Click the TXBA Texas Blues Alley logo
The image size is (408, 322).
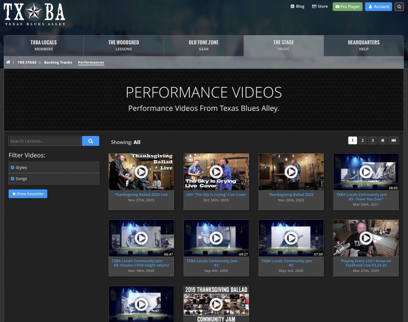pyautogui.click(x=35, y=14)
